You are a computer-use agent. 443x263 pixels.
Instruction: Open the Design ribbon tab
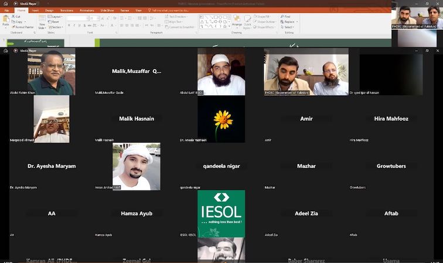point(49,10)
